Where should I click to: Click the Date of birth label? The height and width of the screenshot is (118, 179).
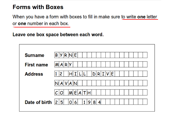pos(38,102)
